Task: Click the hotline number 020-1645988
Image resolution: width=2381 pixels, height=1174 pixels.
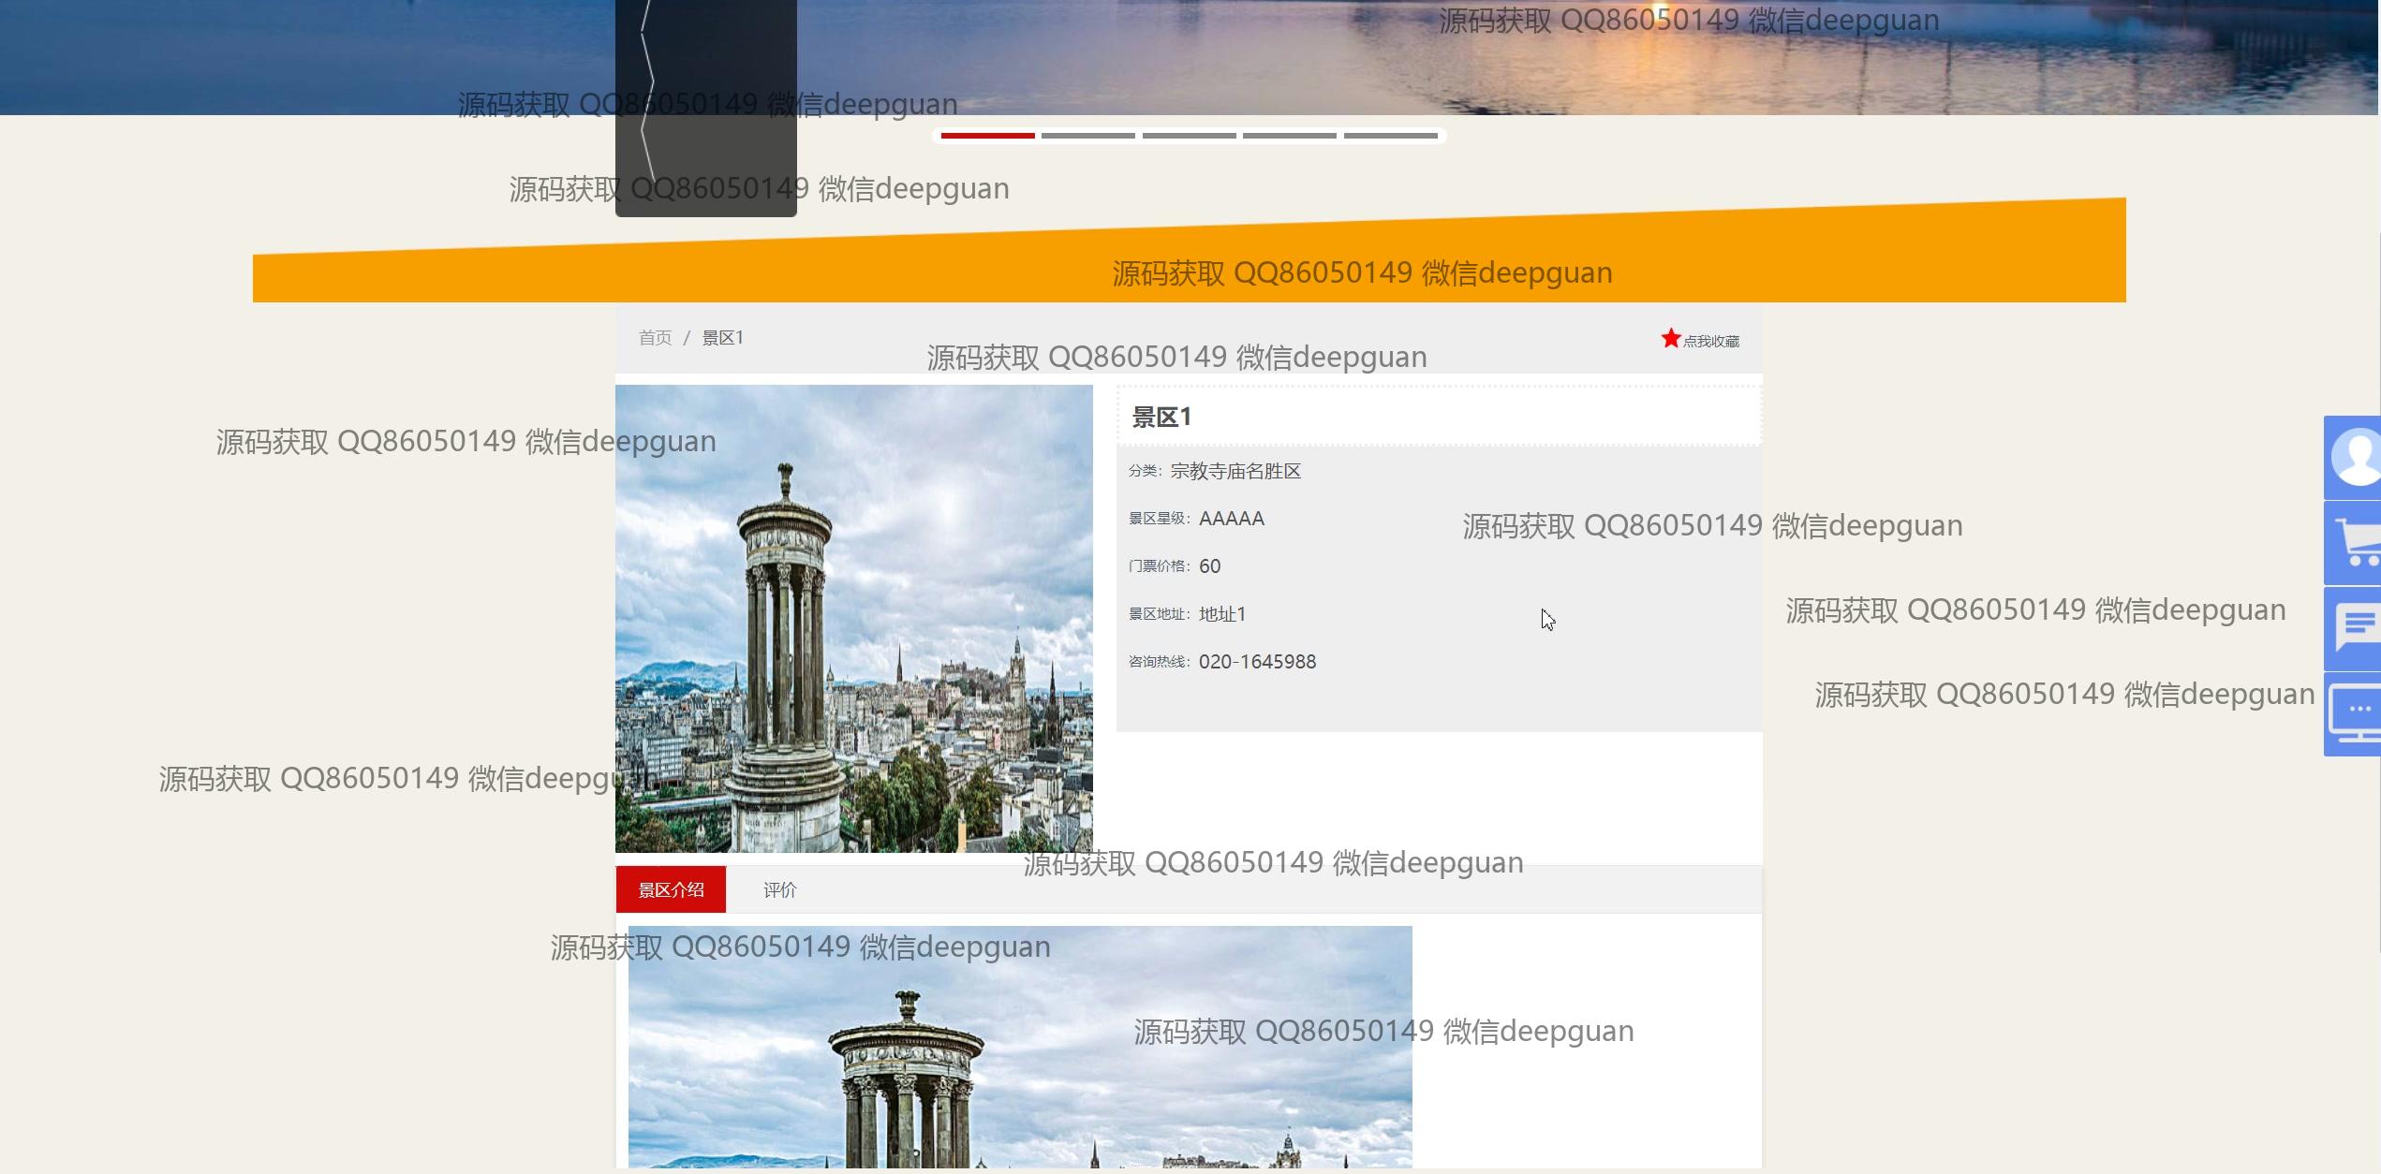Action: (1257, 662)
